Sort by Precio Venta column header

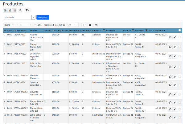(75, 31)
